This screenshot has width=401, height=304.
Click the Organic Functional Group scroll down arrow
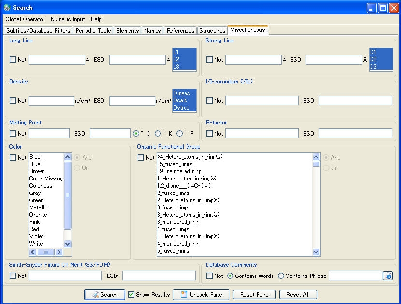[x=316, y=252]
